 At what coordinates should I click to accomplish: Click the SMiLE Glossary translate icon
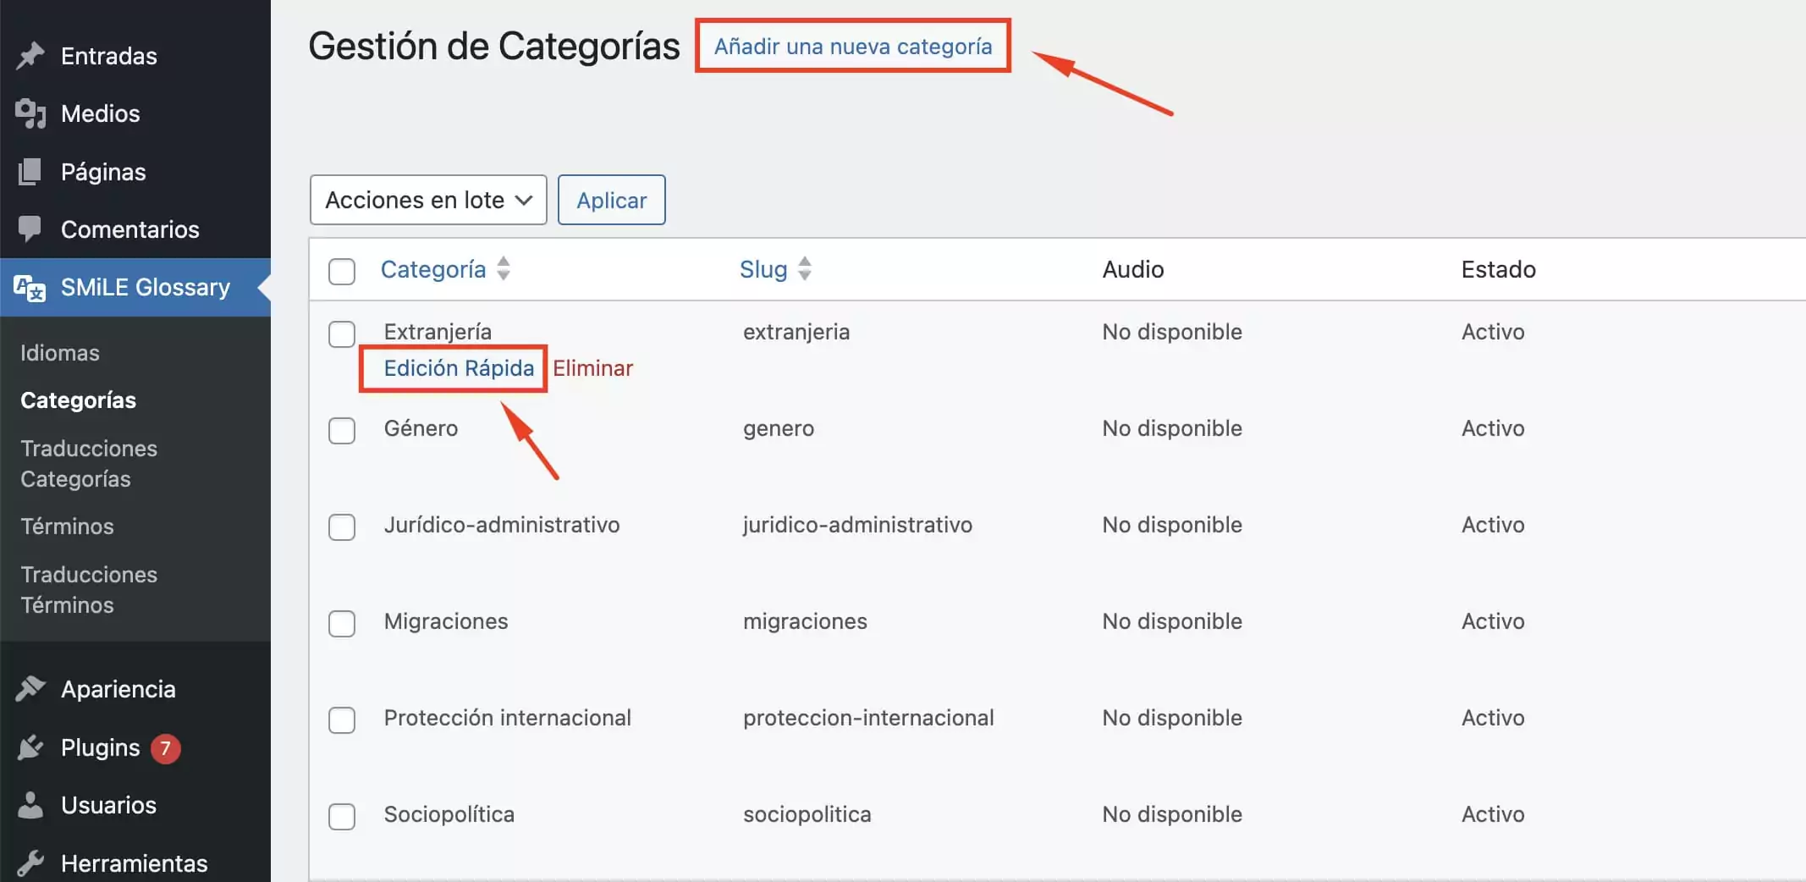click(30, 288)
